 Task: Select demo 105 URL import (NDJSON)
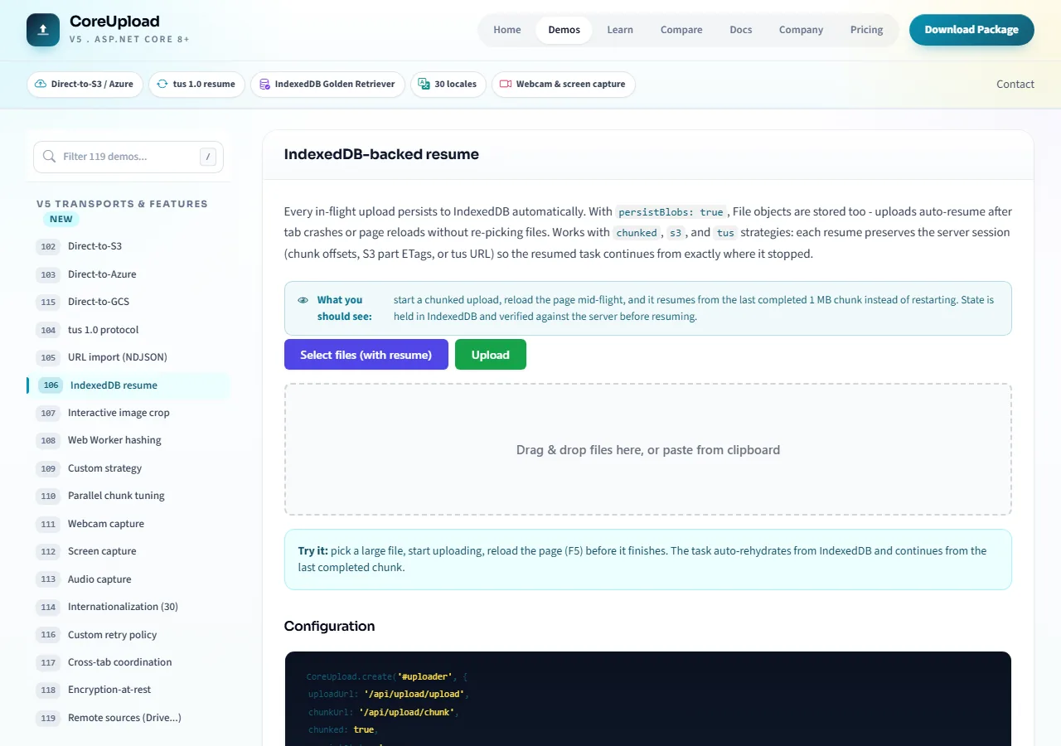pos(128,357)
